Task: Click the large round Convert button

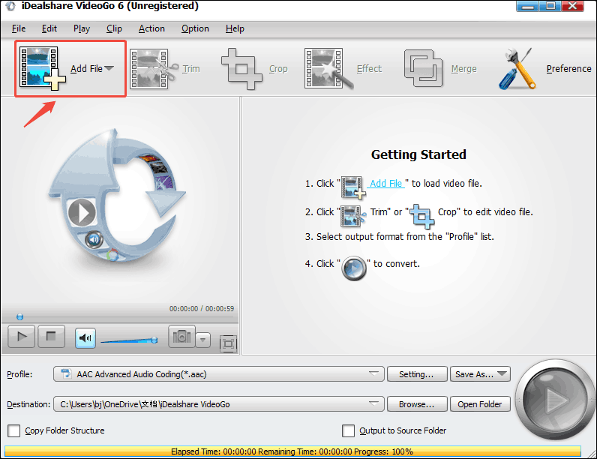Action: (555, 400)
